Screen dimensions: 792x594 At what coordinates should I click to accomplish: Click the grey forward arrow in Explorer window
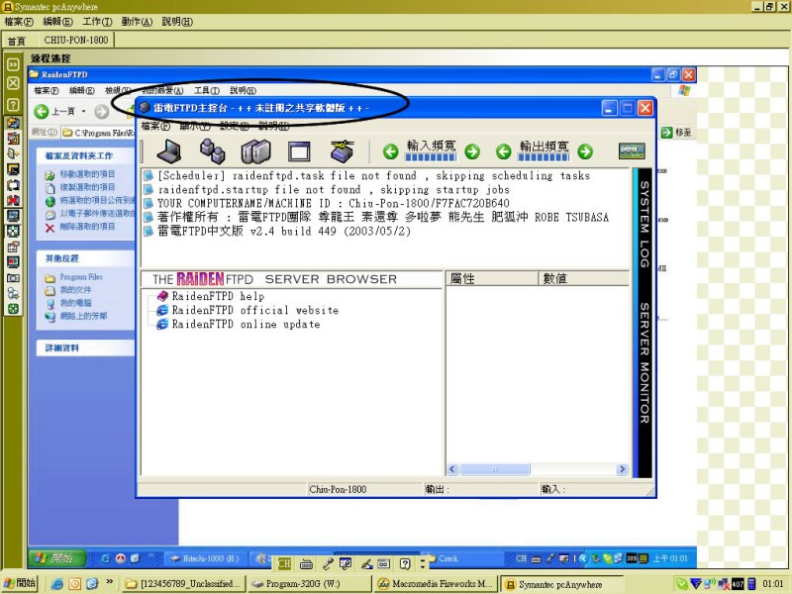click(102, 111)
